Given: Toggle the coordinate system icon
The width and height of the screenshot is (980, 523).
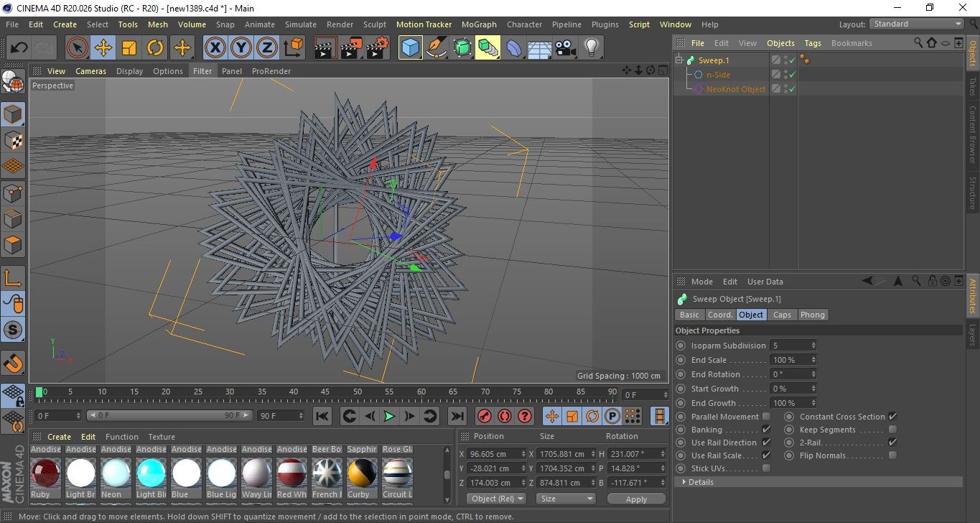Looking at the screenshot, I should pyautogui.click(x=294, y=48).
